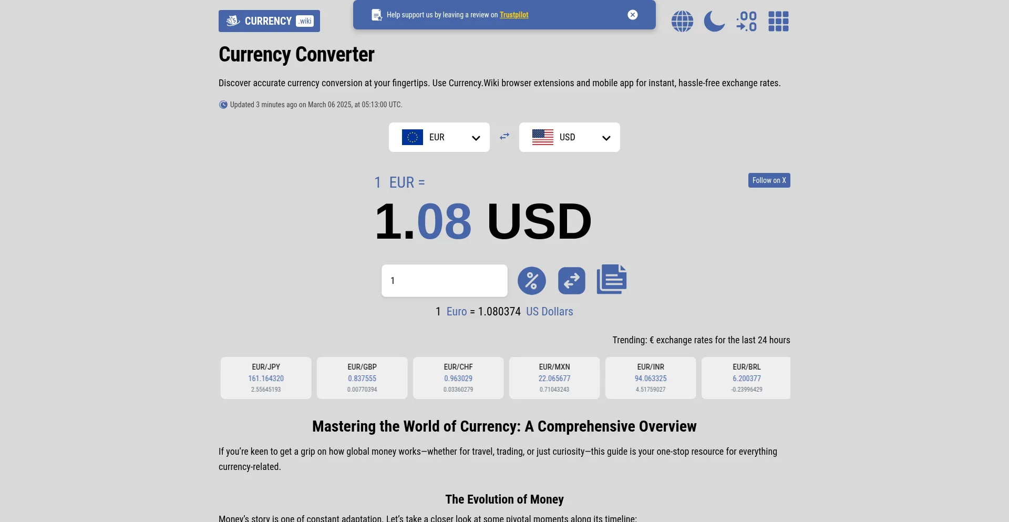
Task: Open the EUR source currency dropdown
Action: pos(439,137)
